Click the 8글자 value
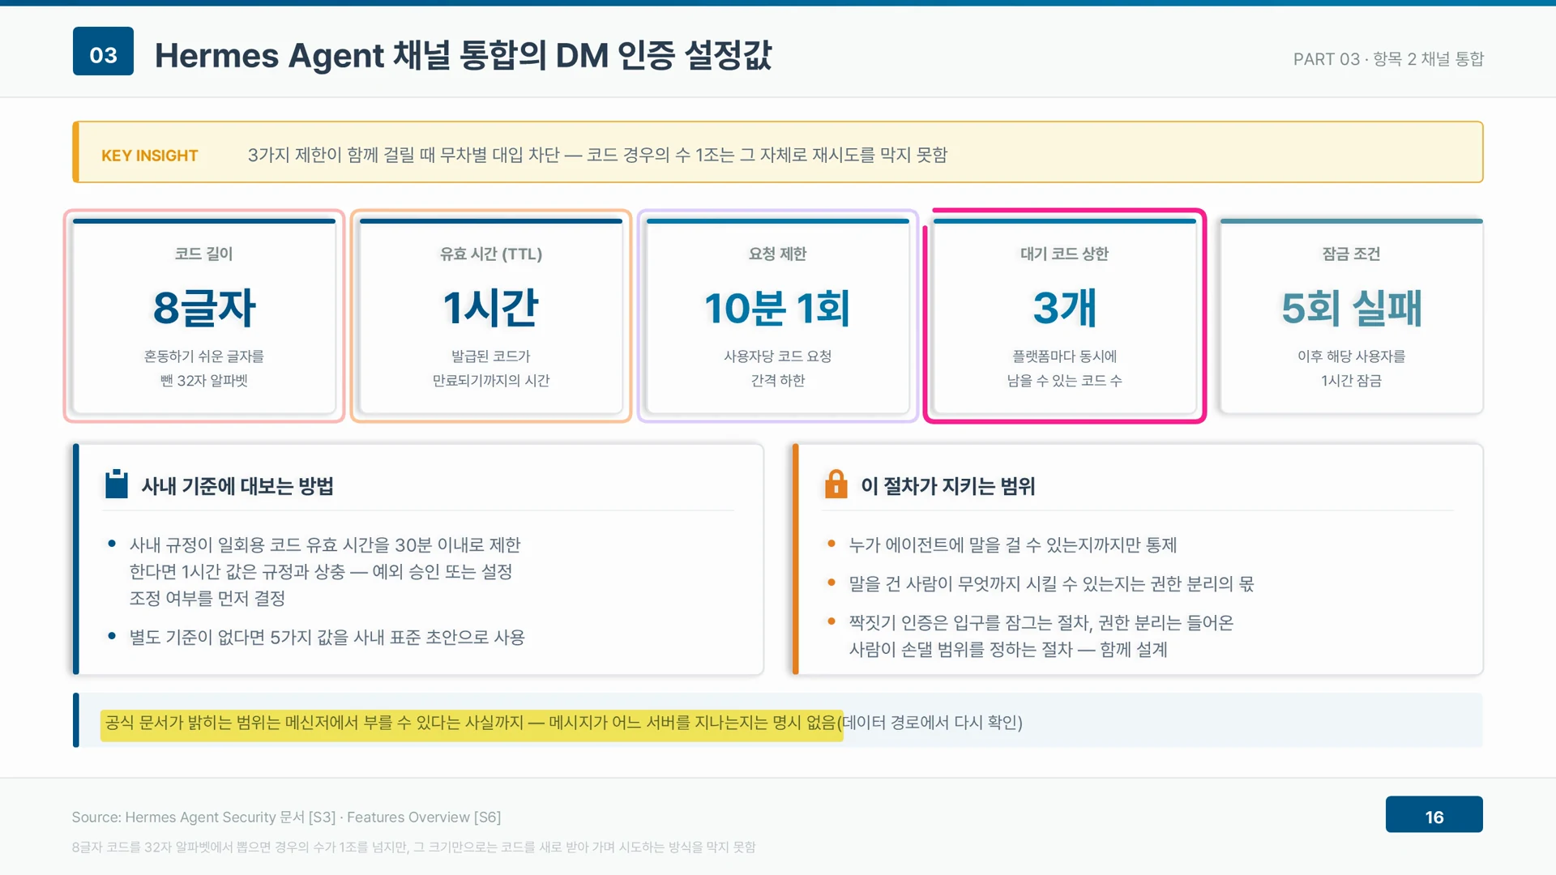Viewport: 1556px width, 875px height. (204, 308)
